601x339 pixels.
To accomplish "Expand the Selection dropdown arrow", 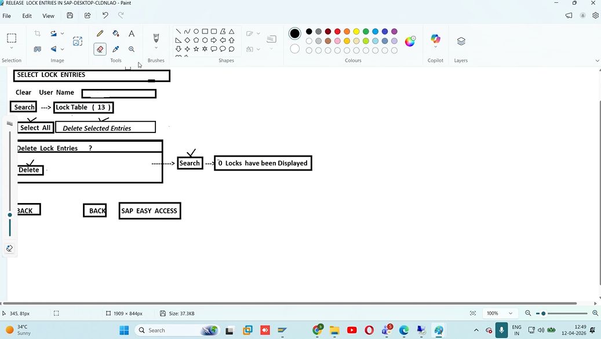I will 12,49.
